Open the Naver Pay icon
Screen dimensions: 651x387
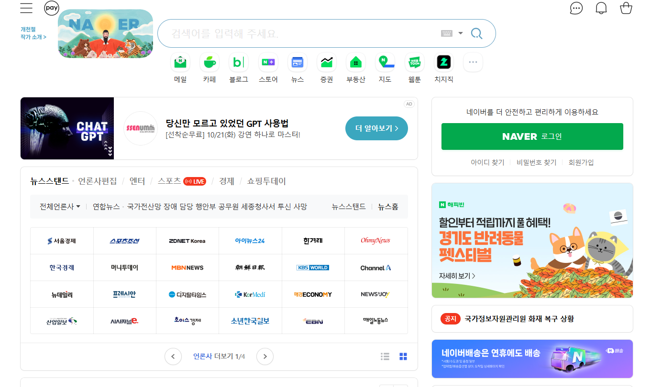click(52, 8)
